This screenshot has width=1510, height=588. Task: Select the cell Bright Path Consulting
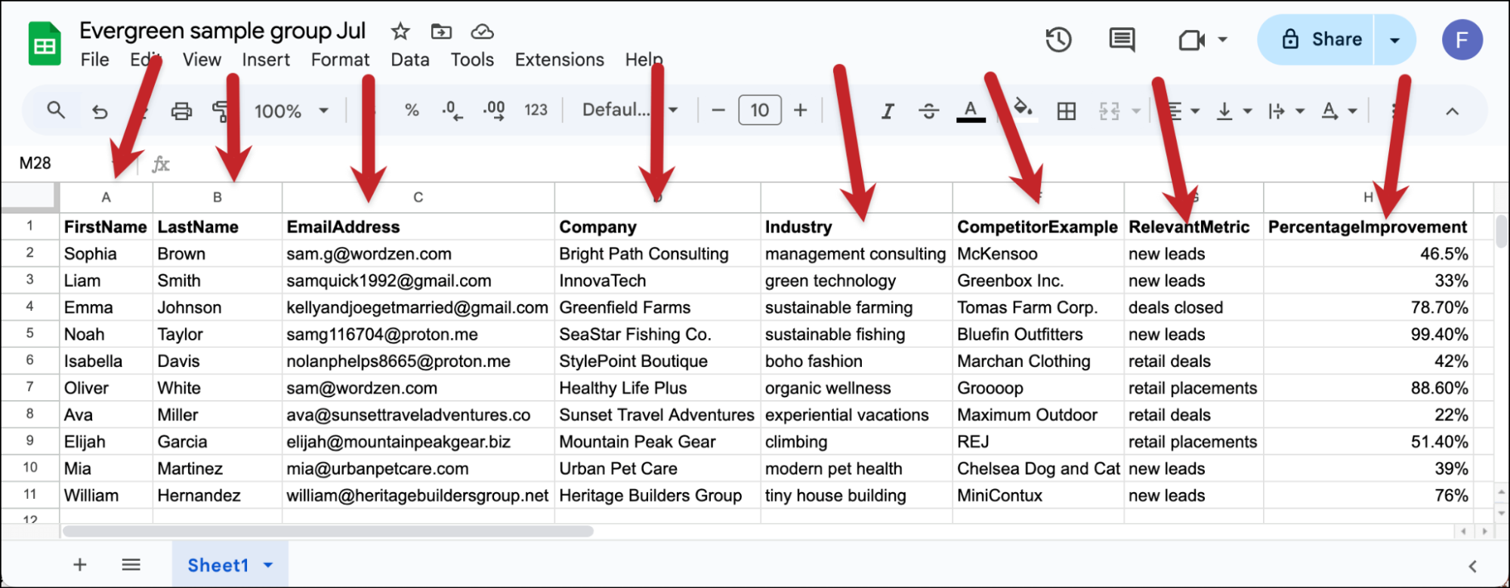pos(657,254)
